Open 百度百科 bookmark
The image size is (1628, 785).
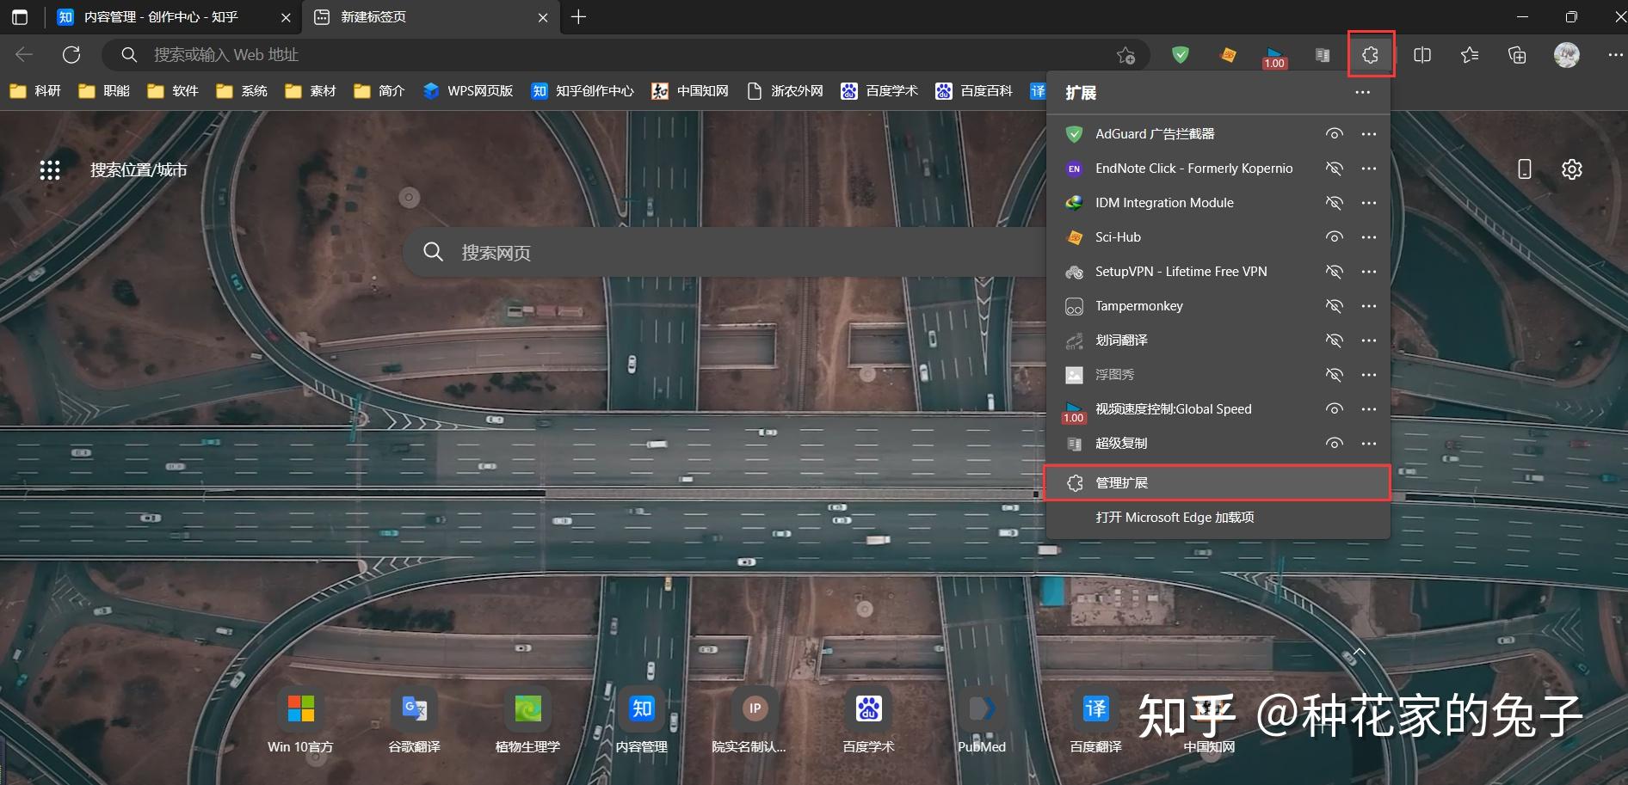coord(974,91)
